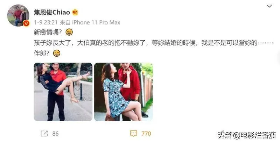The width and height of the screenshot is (280, 143).
Task: Open the 焦恩俊Chiao username link
Action: (x=52, y=12)
